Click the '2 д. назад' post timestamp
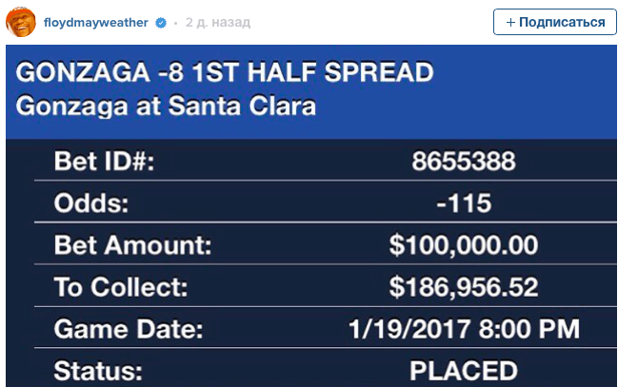 point(218,23)
